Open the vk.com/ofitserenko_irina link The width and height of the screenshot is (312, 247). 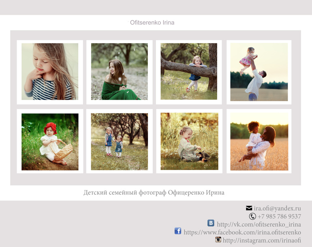pyautogui.click(x=259, y=224)
